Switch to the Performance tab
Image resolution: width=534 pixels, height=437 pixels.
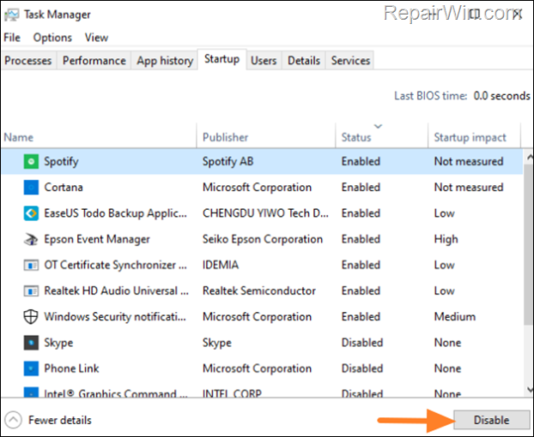pyautogui.click(x=94, y=61)
